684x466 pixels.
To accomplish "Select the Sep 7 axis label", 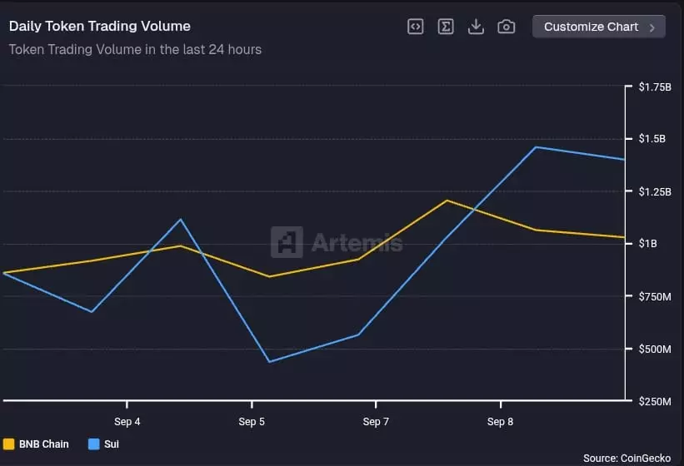I will (x=376, y=422).
